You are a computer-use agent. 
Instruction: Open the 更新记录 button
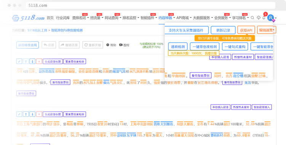tap(223, 30)
